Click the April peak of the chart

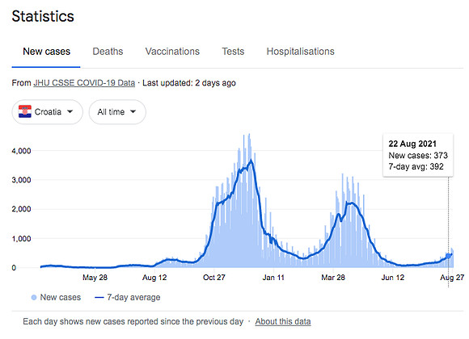click(352, 203)
